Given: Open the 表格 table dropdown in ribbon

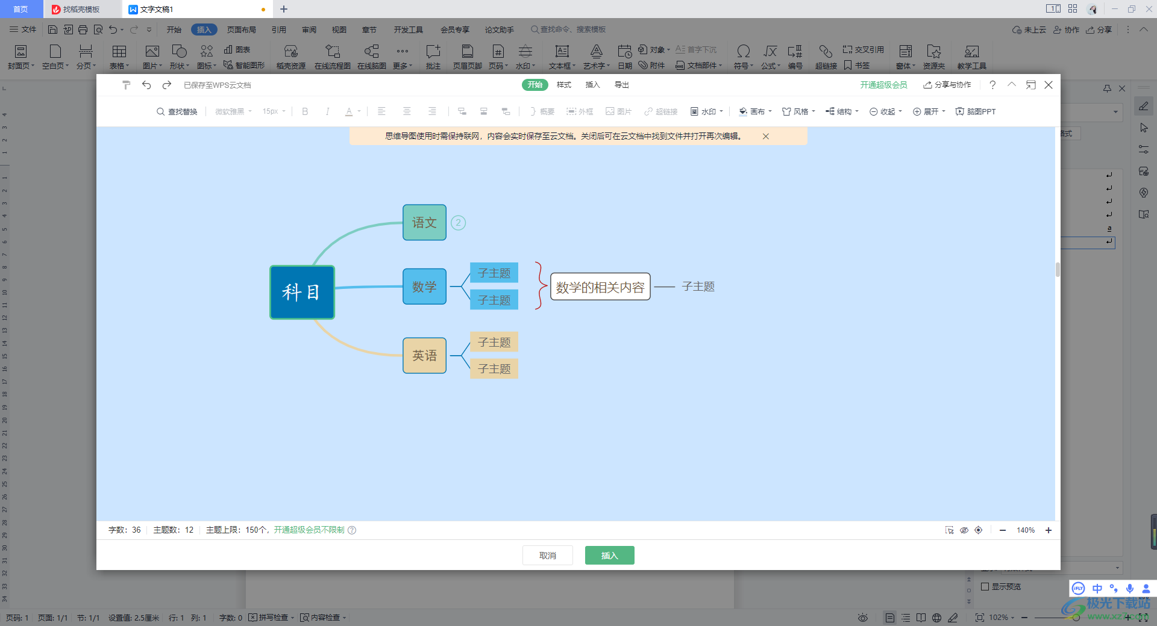Looking at the screenshot, I should [119, 56].
